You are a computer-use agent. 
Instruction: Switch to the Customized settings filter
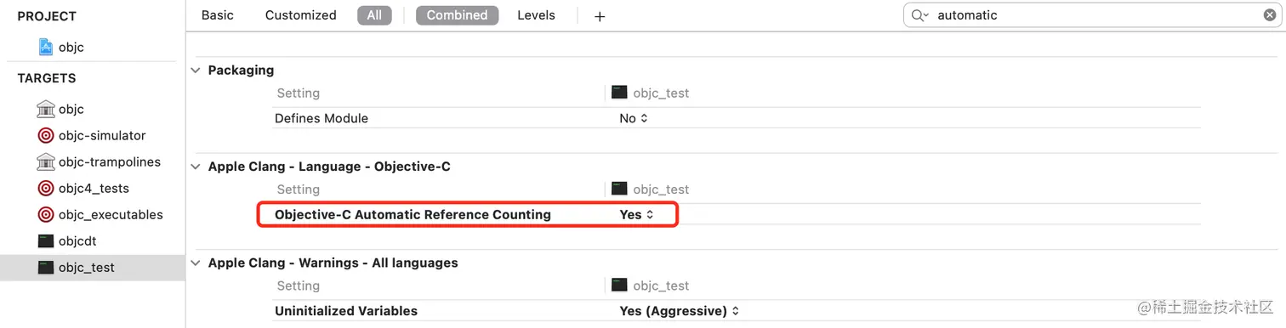point(301,15)
